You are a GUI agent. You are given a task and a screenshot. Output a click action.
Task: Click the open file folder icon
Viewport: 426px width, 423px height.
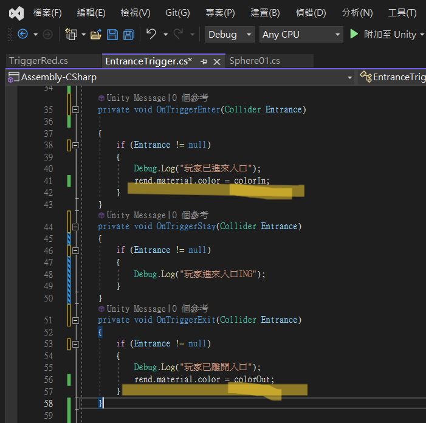[x=96, y=35]
